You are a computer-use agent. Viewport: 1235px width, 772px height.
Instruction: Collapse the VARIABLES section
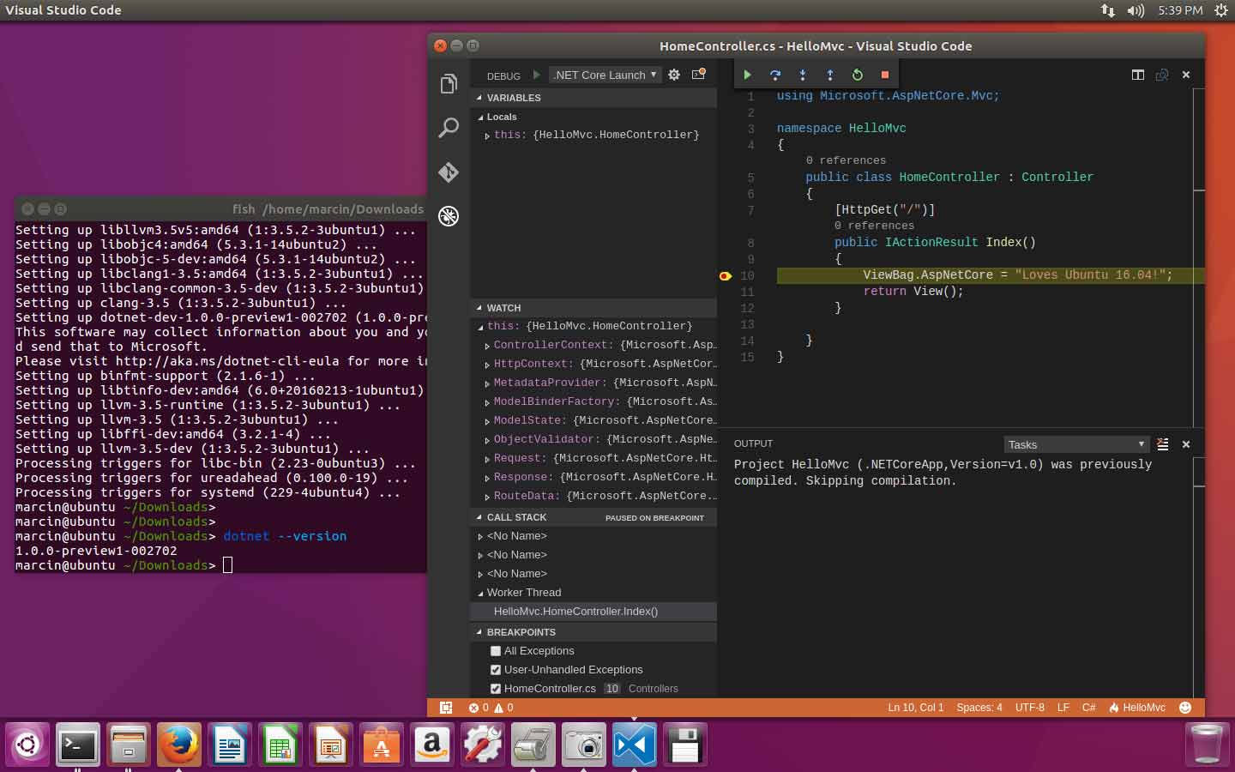tap(479, 98)
